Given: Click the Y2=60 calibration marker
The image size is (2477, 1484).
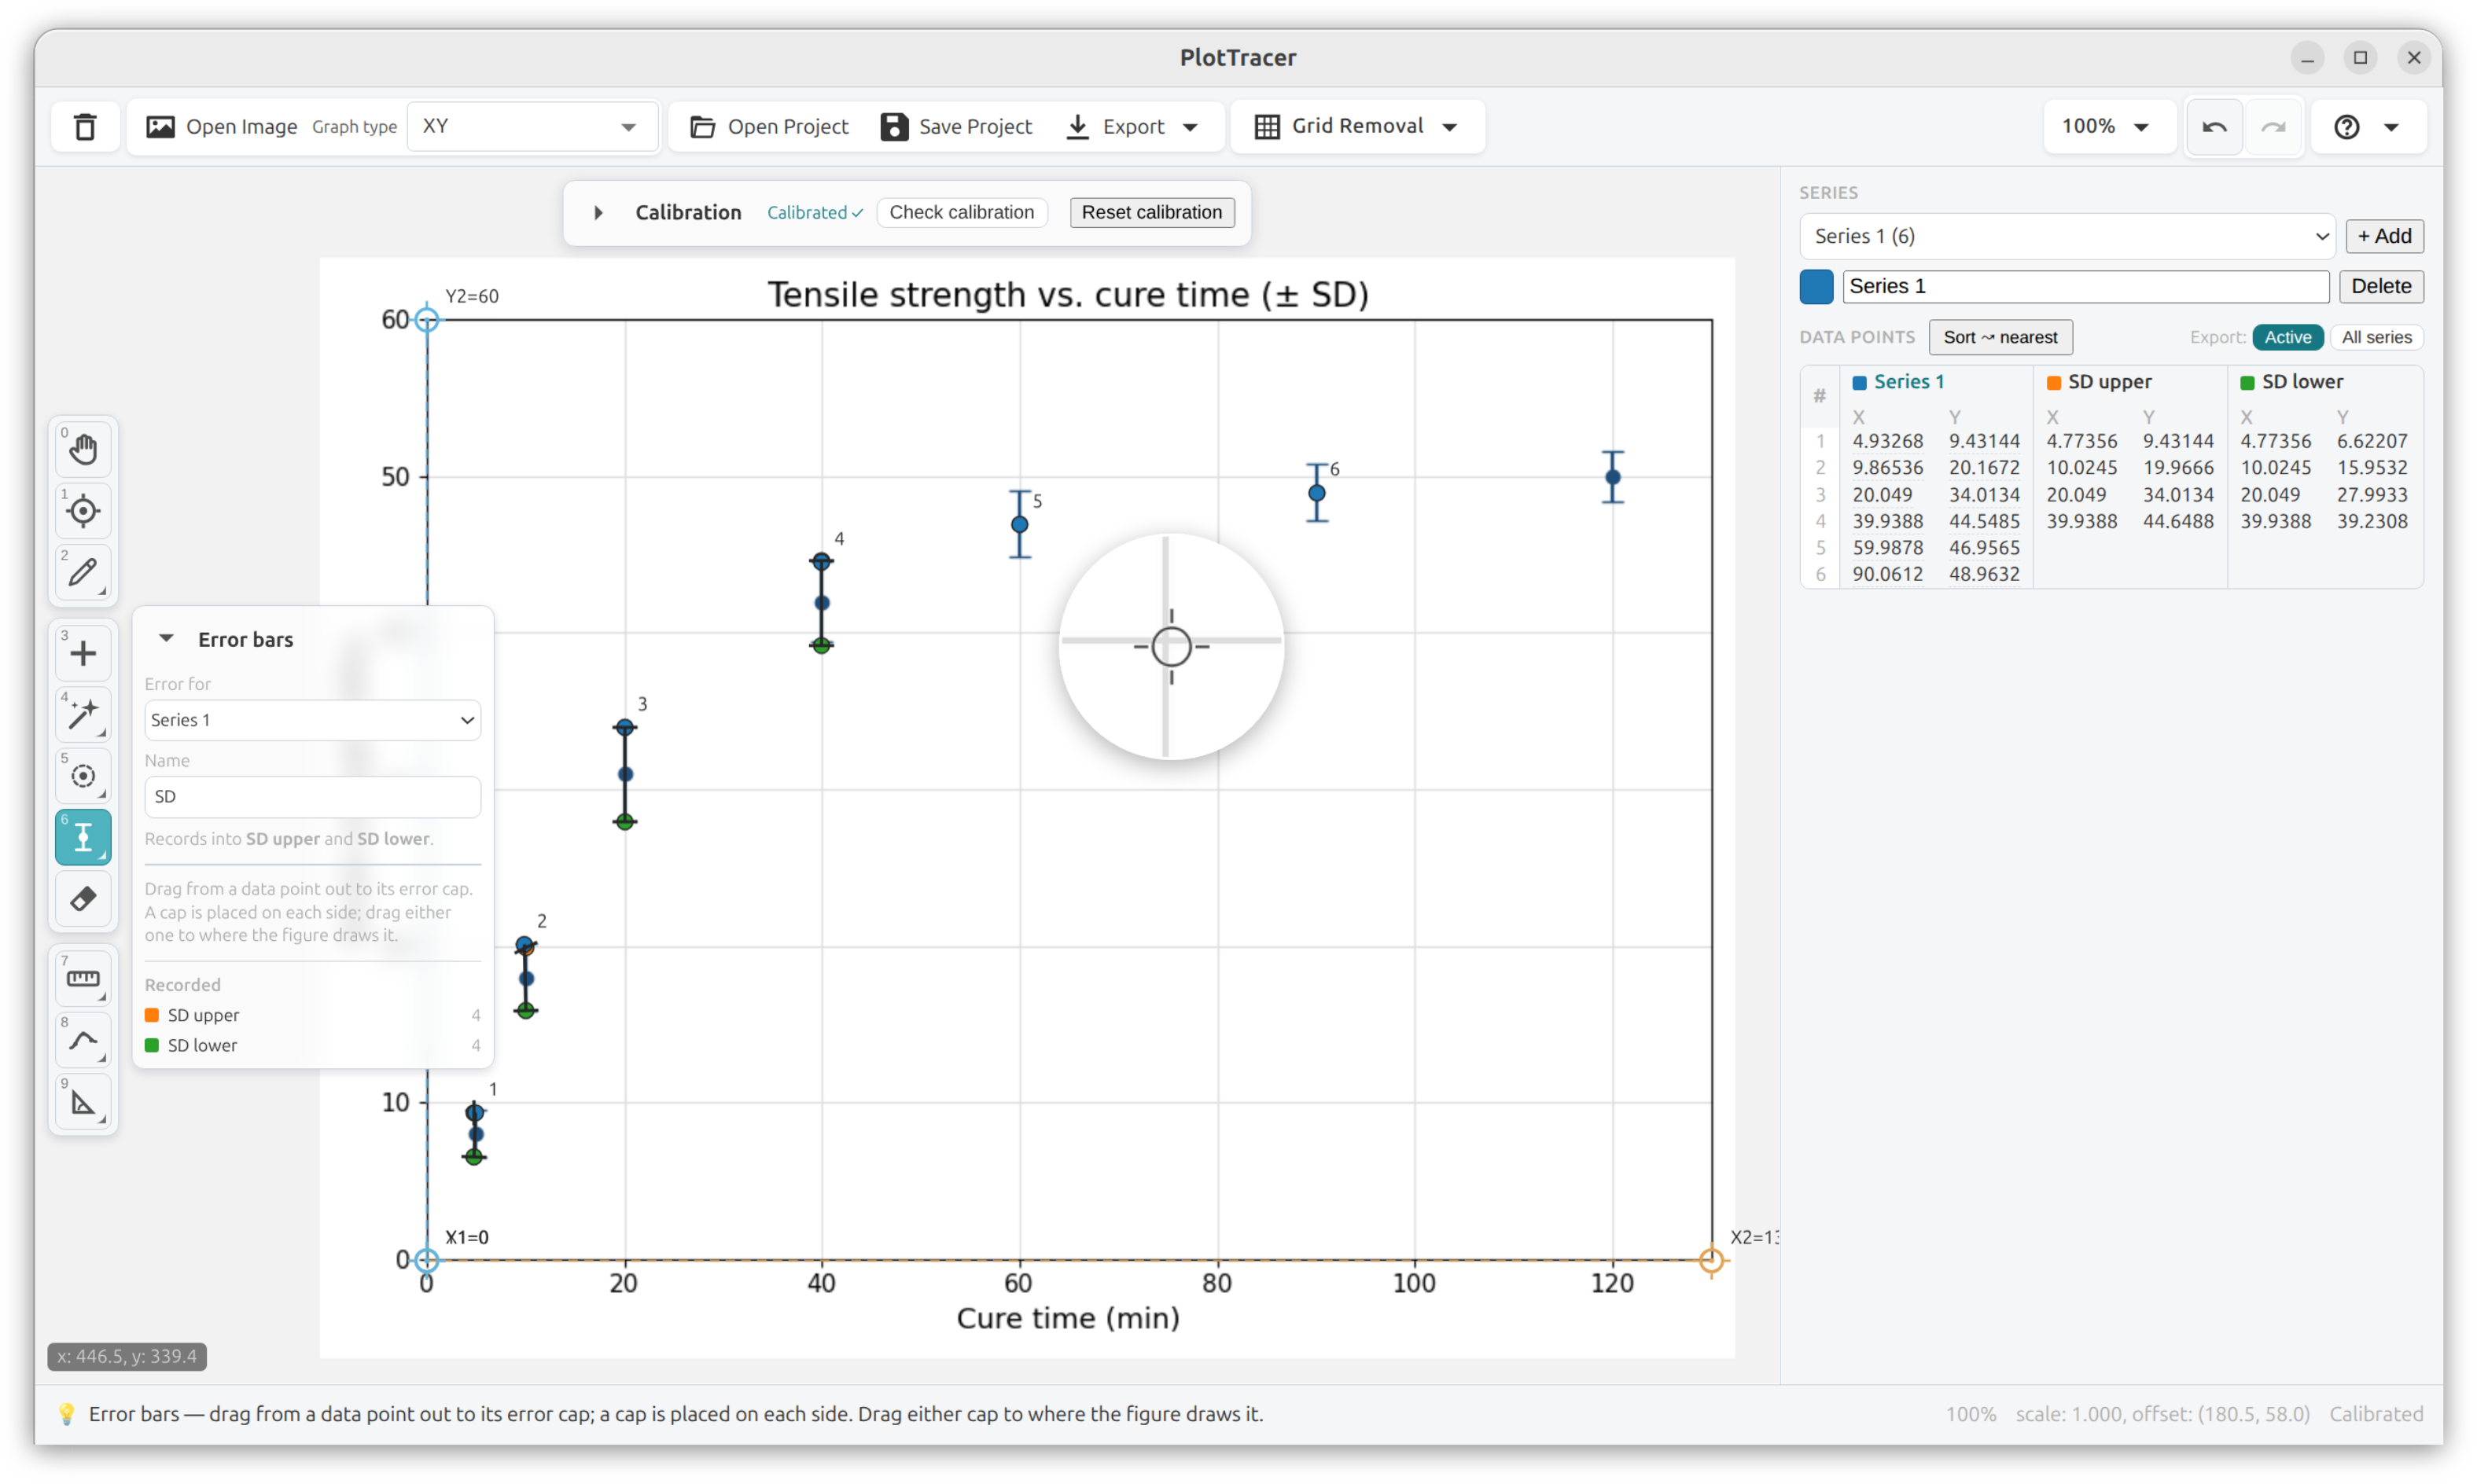Looking at the screenshot, I should click(x=427, y=320).
